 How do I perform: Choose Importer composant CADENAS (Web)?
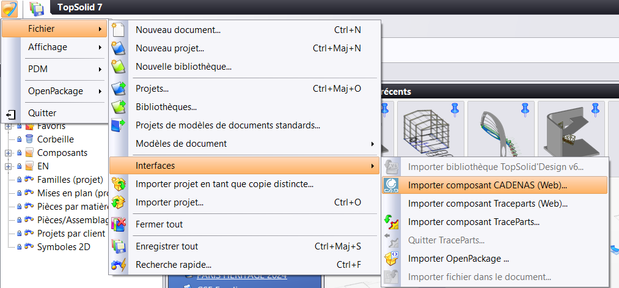pos(495,185)
